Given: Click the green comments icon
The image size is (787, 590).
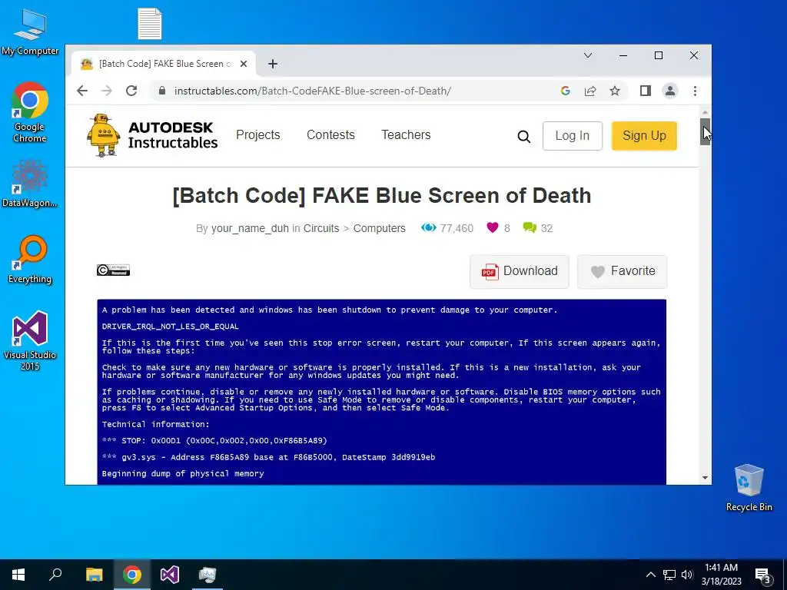Looking at the screenshot, I should click(x=530, y=227).
